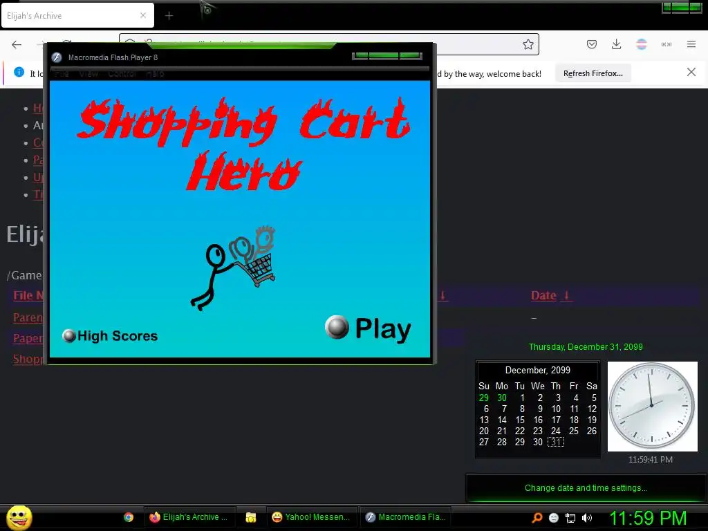The height and width of the screenshot is (531, 708).
Task: Open the Start menu smiley button
Action: pyautogui.click(x=19, y=517)
